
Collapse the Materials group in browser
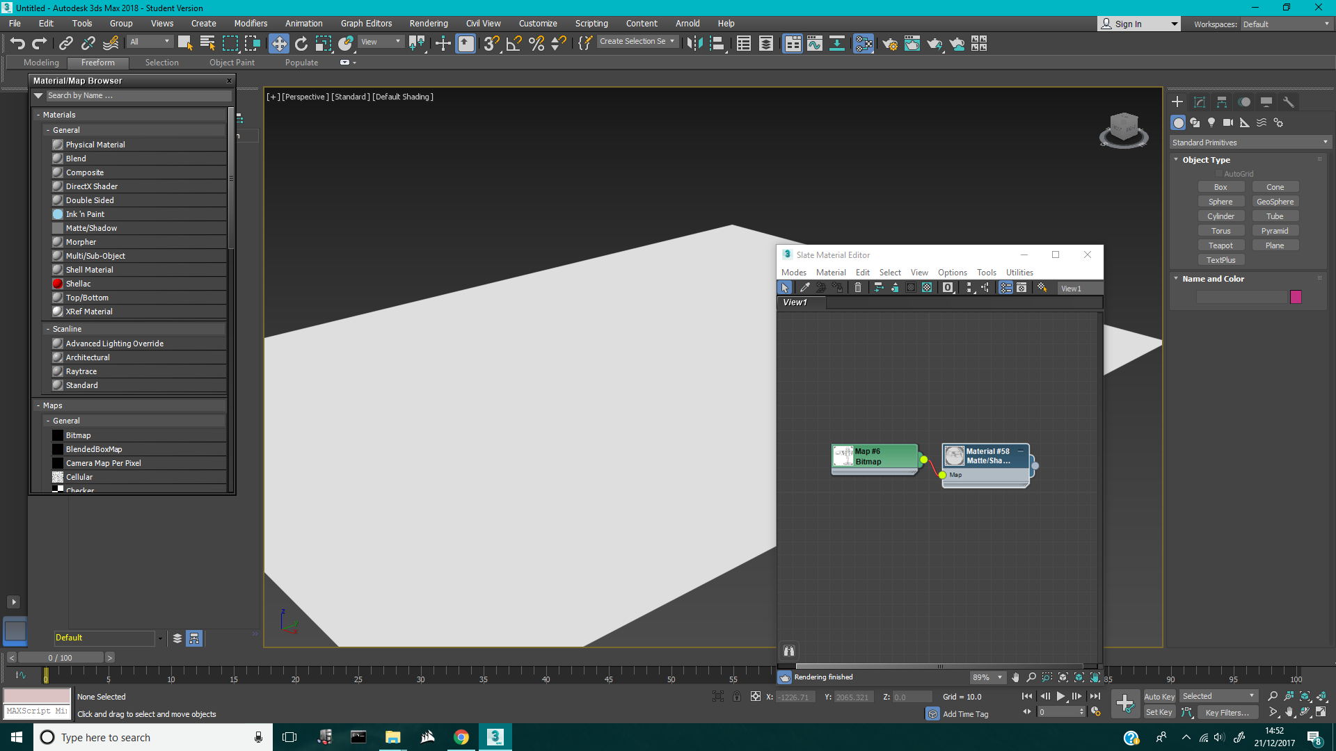38,115
